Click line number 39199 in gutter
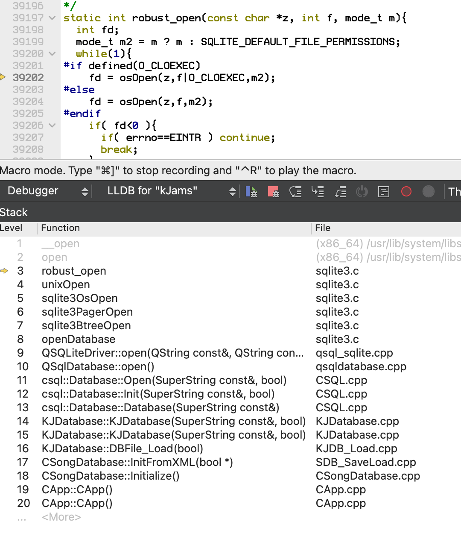Image resolution: width=461 pixels, height=533 pixels. click(x=28, y=42)
